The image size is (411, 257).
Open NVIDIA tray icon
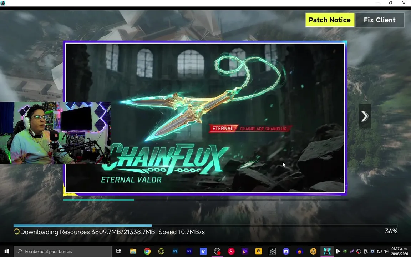tap(345, 251)
